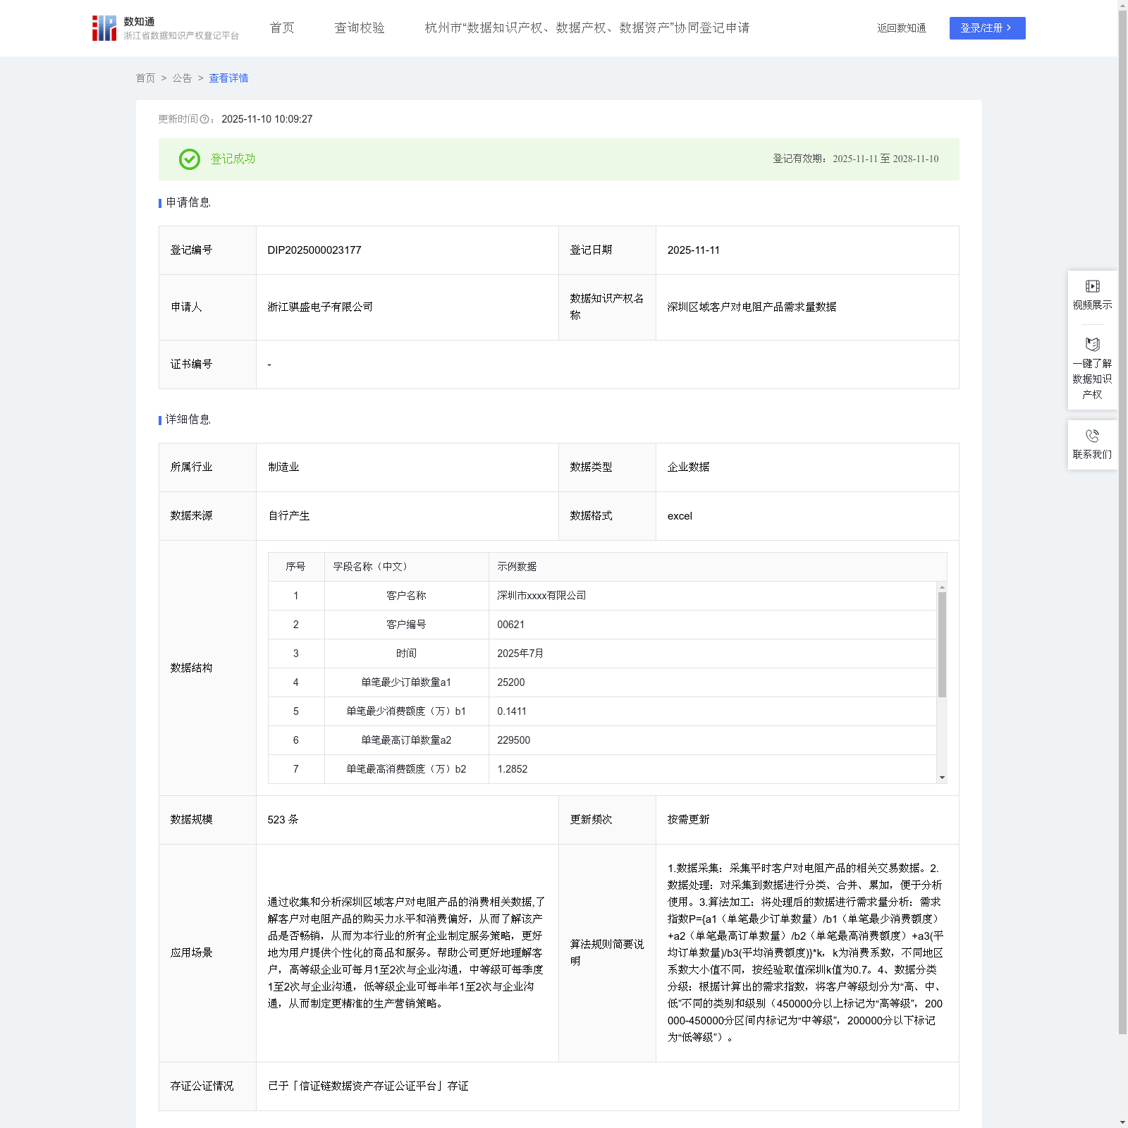
Task: Click the green 登记成功 checkmark icon
Action: point(189,159)
